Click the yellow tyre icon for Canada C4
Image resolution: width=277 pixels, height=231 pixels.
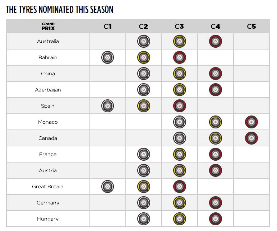point(215,138)
